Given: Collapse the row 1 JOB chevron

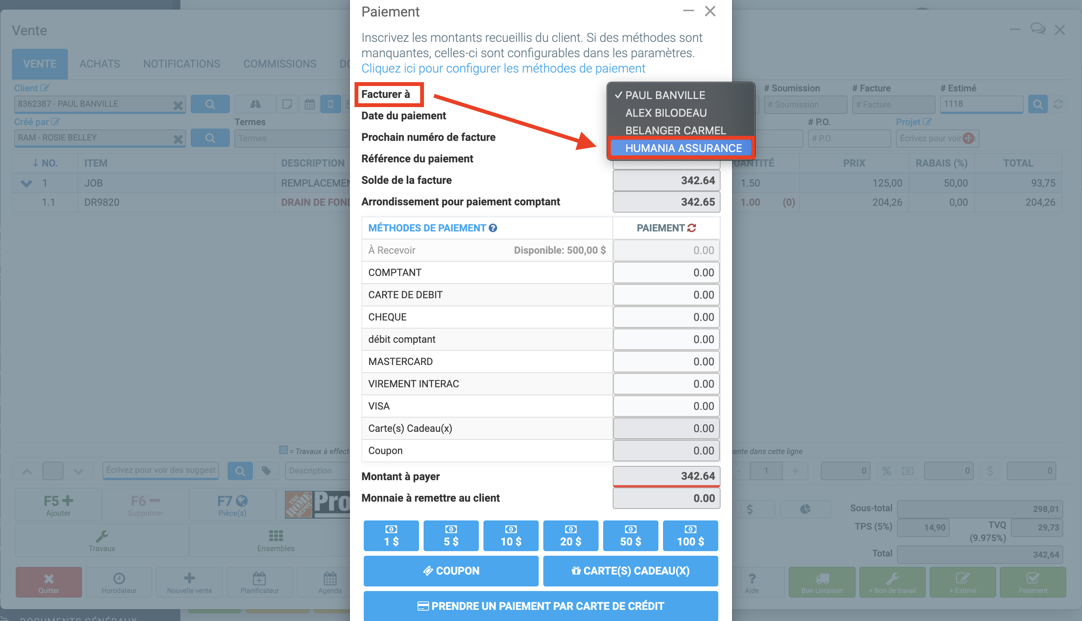Looking at the screenshot, I should (x=26, y=183).
